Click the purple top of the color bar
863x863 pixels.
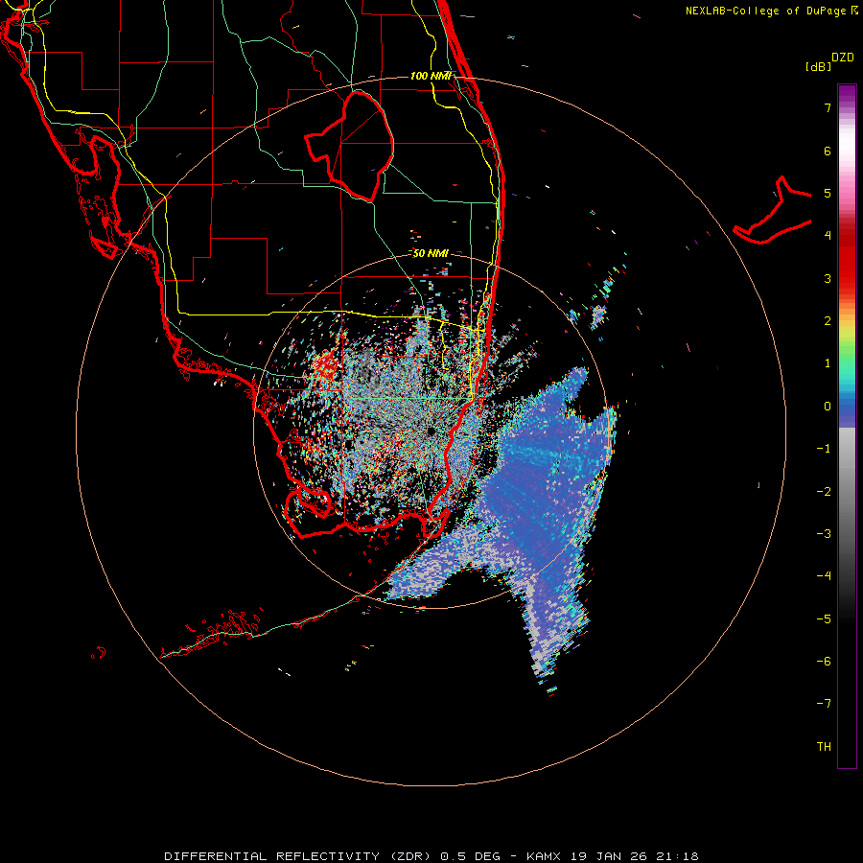[x=847, y=92]
